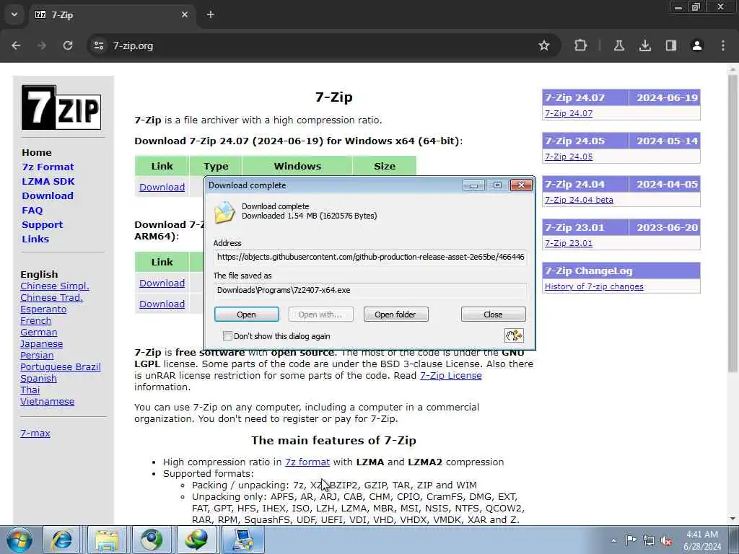Image resolution: width=739 pixels, height=554 pixels.
Task: Open the browser downloads icon
Action: coord(644,45)
